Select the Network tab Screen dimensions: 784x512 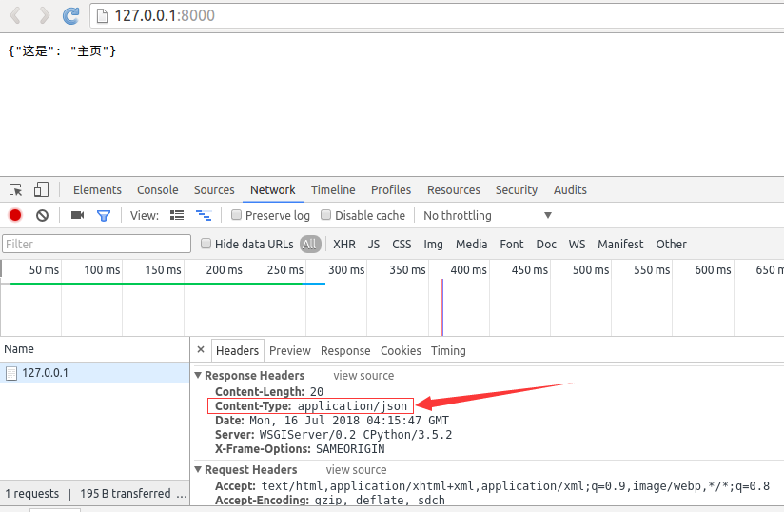click(x=272, y=190)
